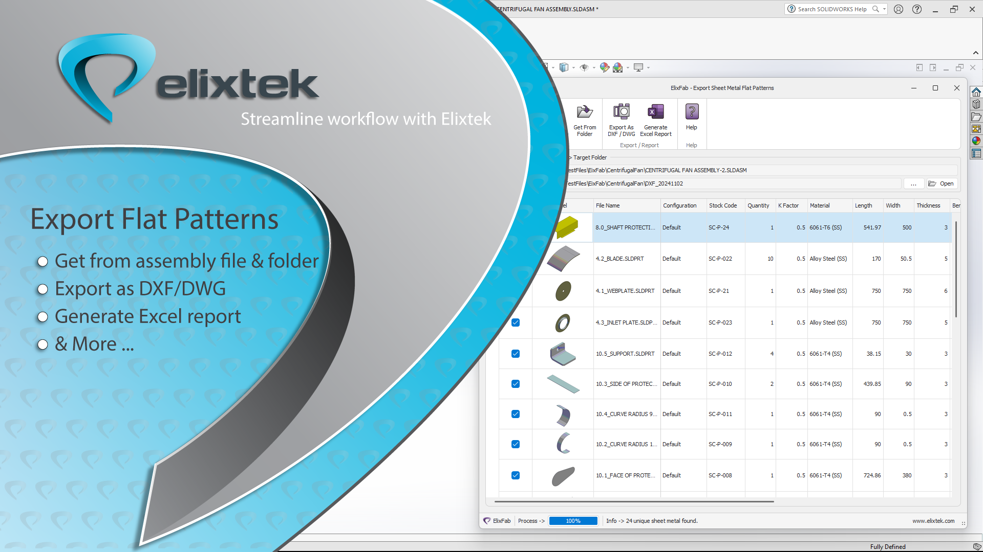
Task: Uncheck the 10.5_SUPPORT row checkbox
Action: 516,354
